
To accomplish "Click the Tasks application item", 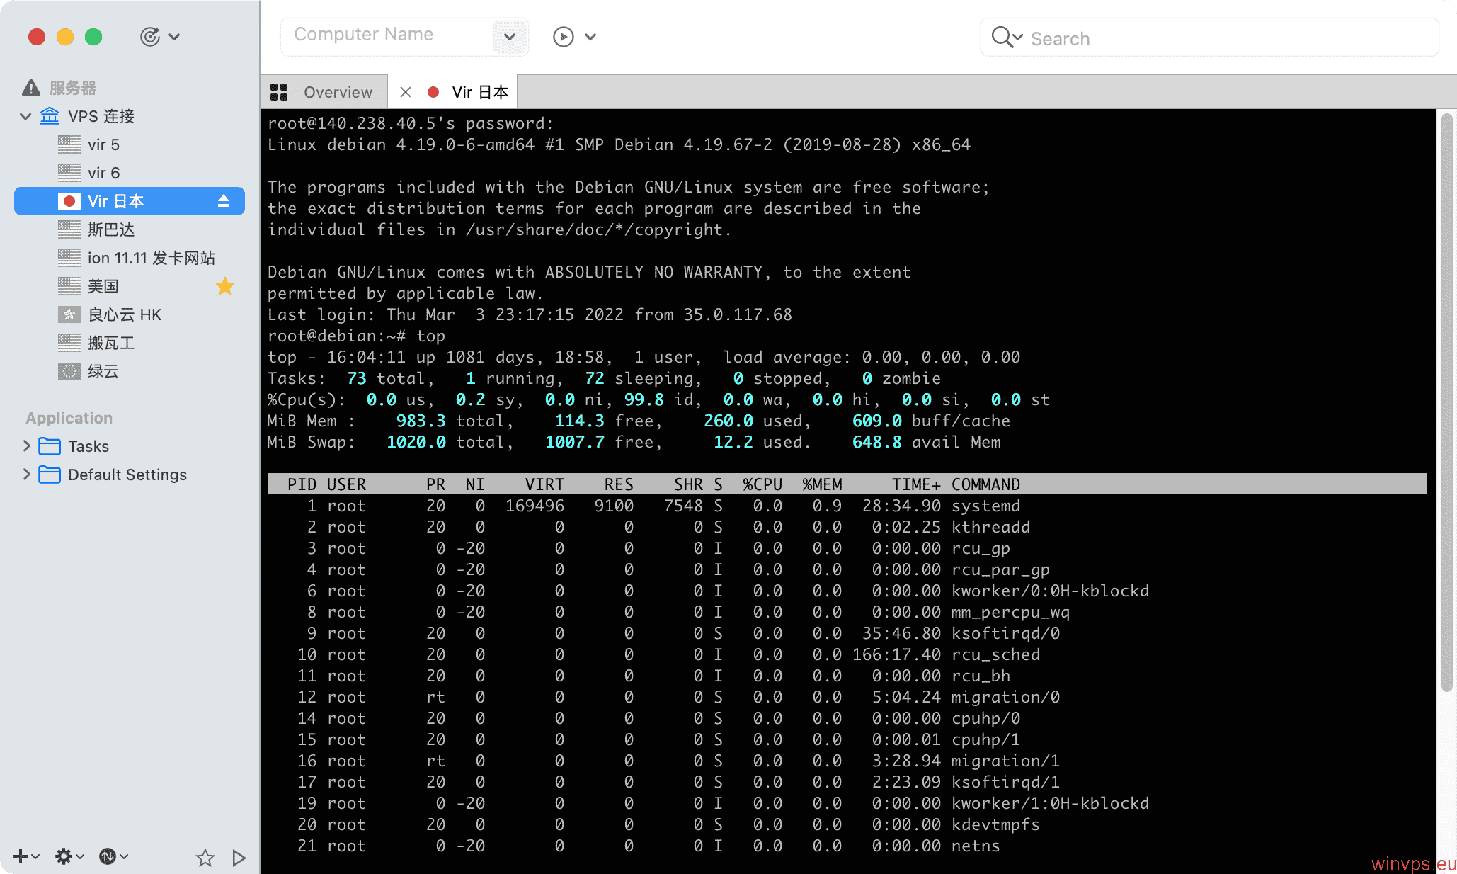I will [x=88, y=445].
